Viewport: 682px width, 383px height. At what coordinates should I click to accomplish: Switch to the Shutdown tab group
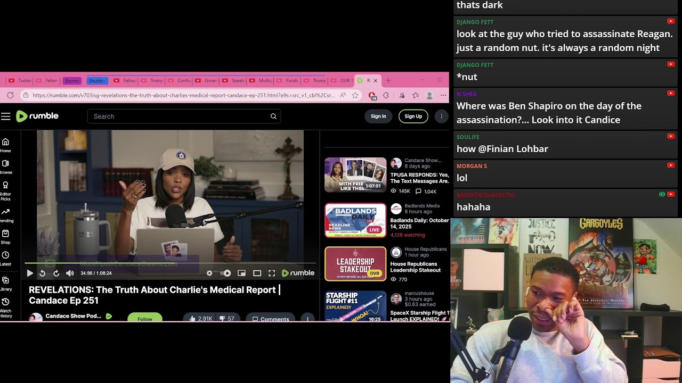coord(97,81)
